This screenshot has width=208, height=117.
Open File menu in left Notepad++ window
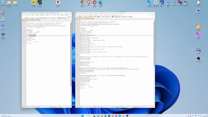click(23, 15)
